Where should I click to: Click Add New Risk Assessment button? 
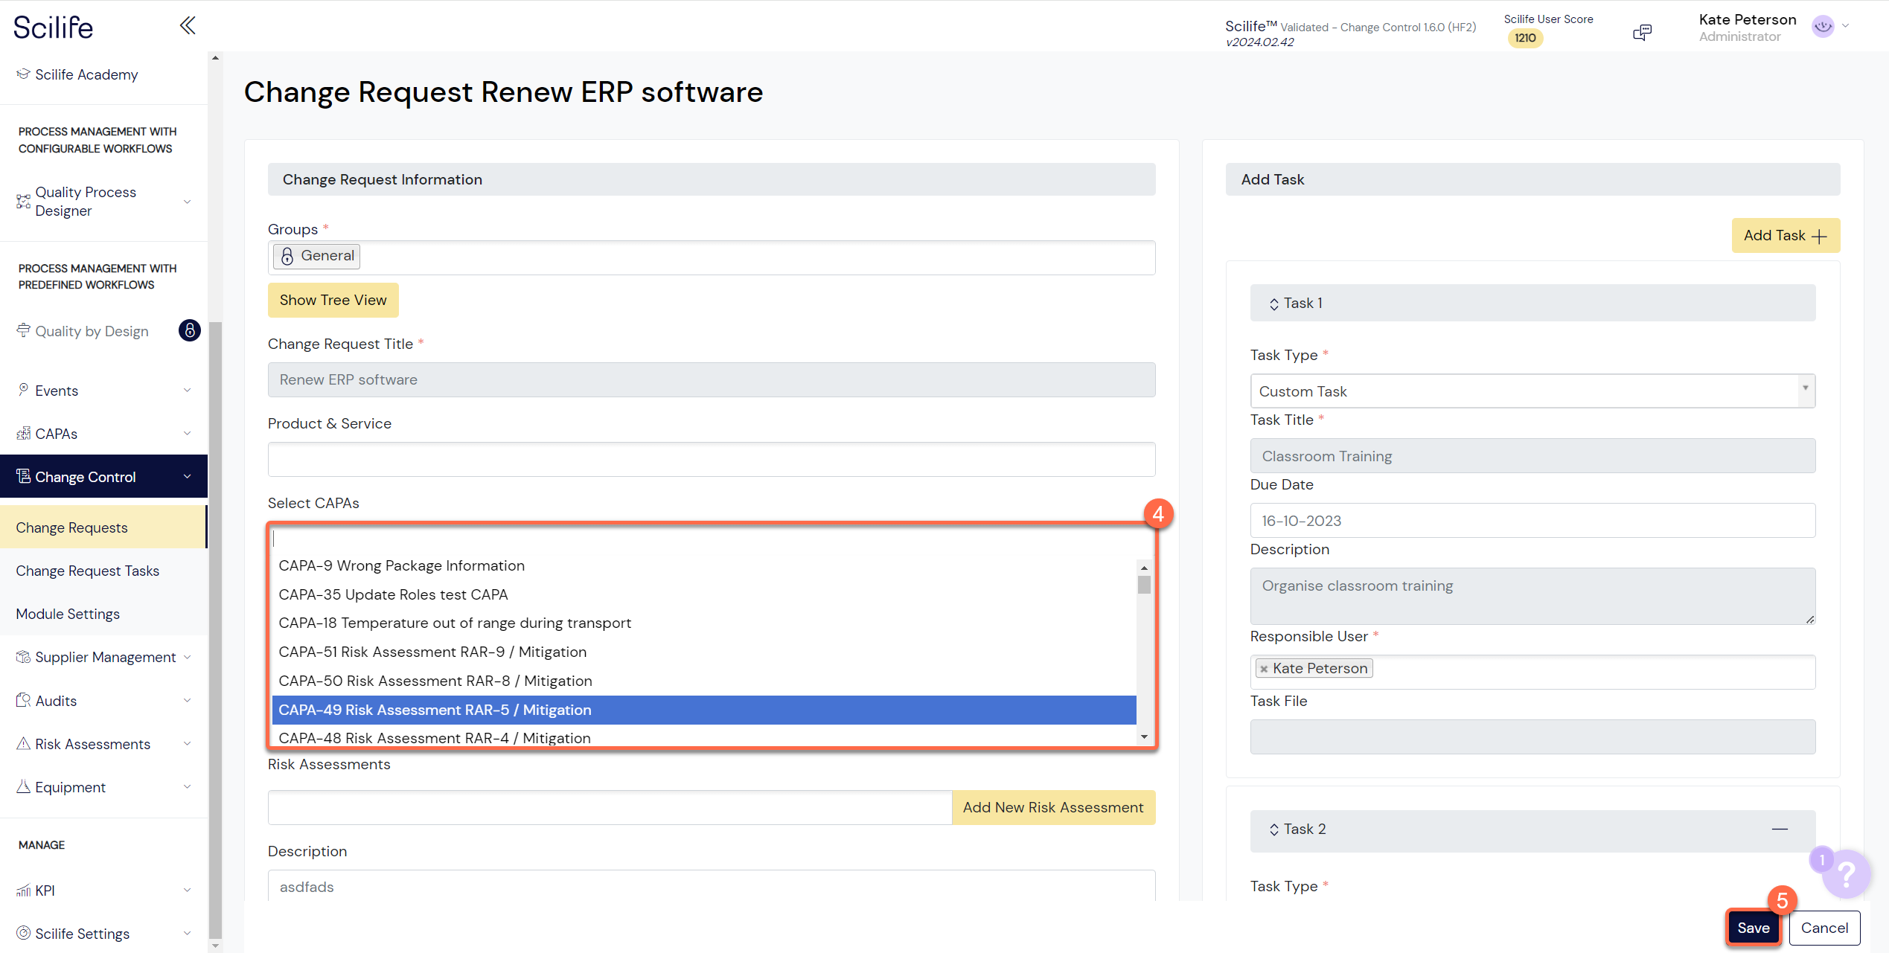[x=1053, y=807]
